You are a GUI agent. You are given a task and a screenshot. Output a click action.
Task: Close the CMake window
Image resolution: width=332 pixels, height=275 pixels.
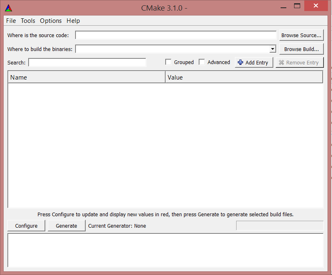tap(316, 6)
